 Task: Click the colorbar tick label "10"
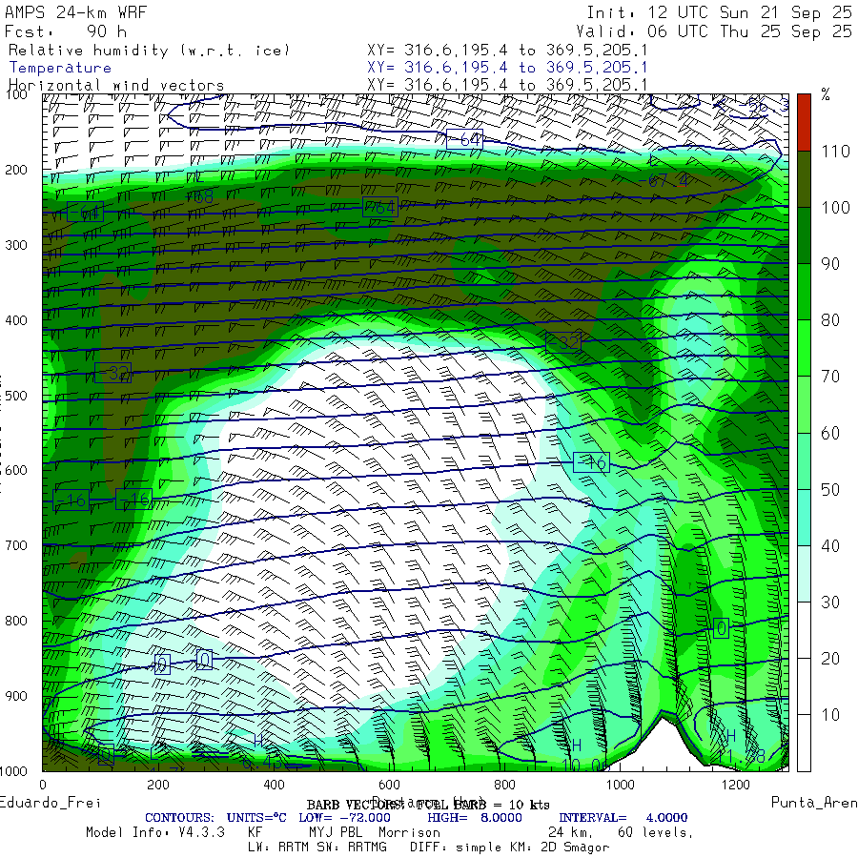(x=830, y=715)
